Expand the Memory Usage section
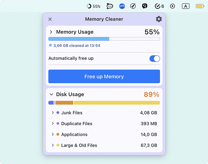Screen dimensions: 208x164 [51, 32]
